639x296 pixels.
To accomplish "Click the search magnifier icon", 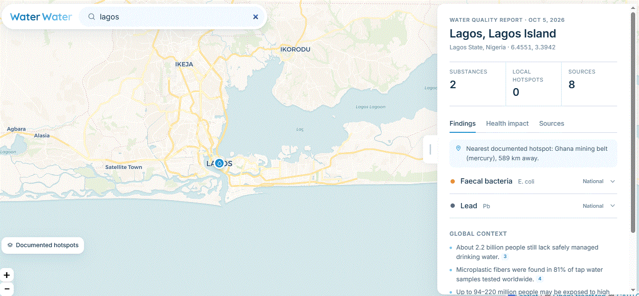I will point(92,17).
